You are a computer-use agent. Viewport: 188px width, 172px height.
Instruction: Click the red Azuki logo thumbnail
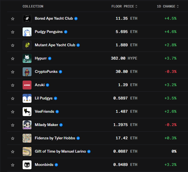click(27, 85)
